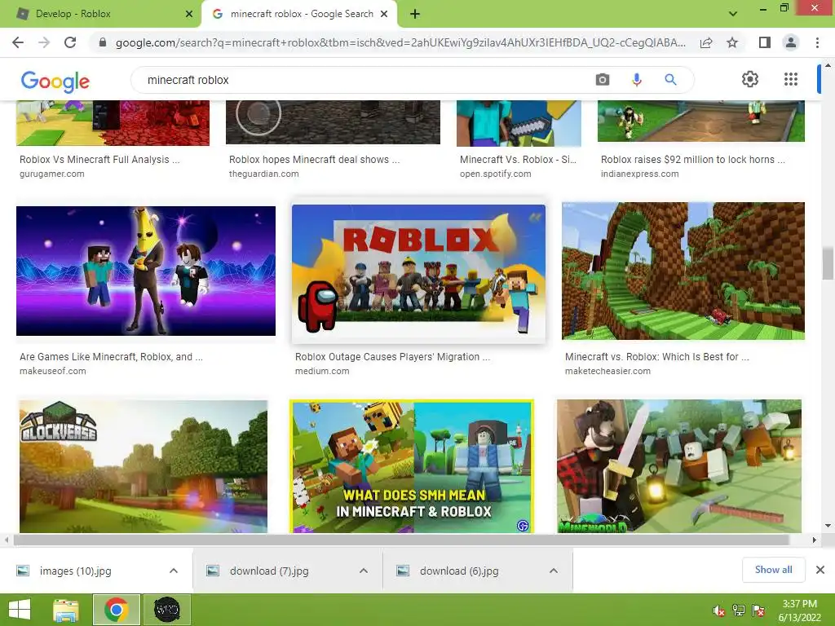Viewport: 835px width, 626px height.
Task: Expand options for images (10).jpg
Action: (x=174, y=571)
